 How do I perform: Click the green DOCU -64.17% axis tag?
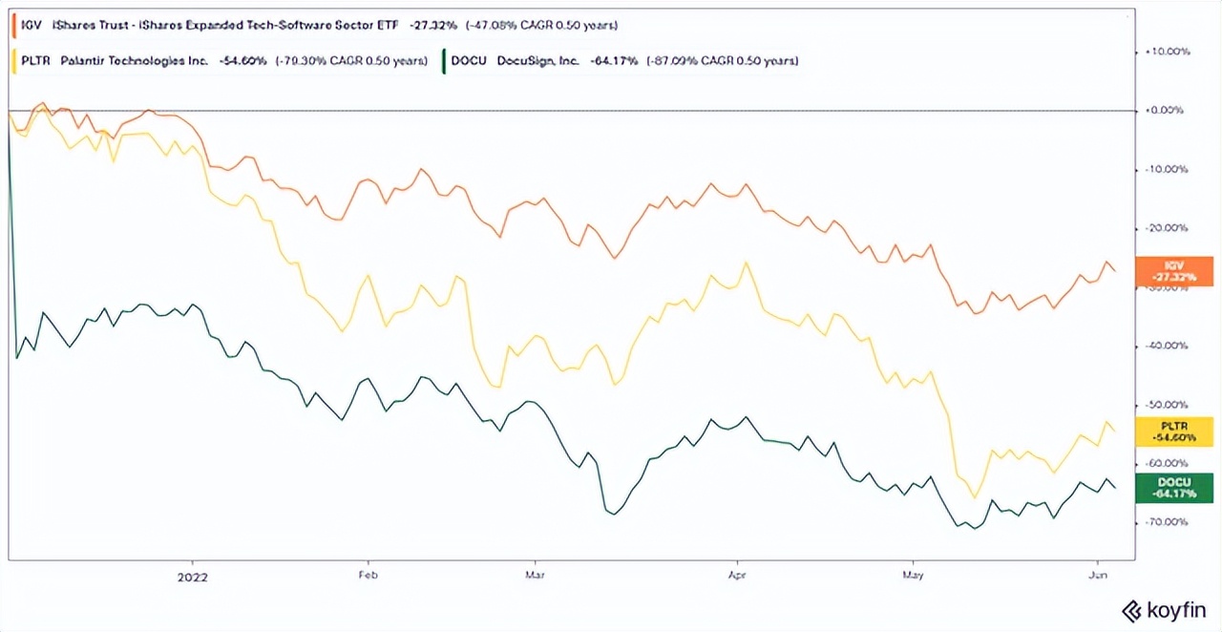tap(1174, 488)
